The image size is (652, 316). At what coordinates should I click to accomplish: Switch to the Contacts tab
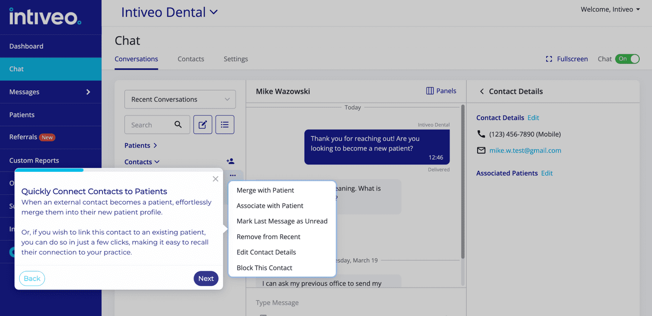pos(191,59)
